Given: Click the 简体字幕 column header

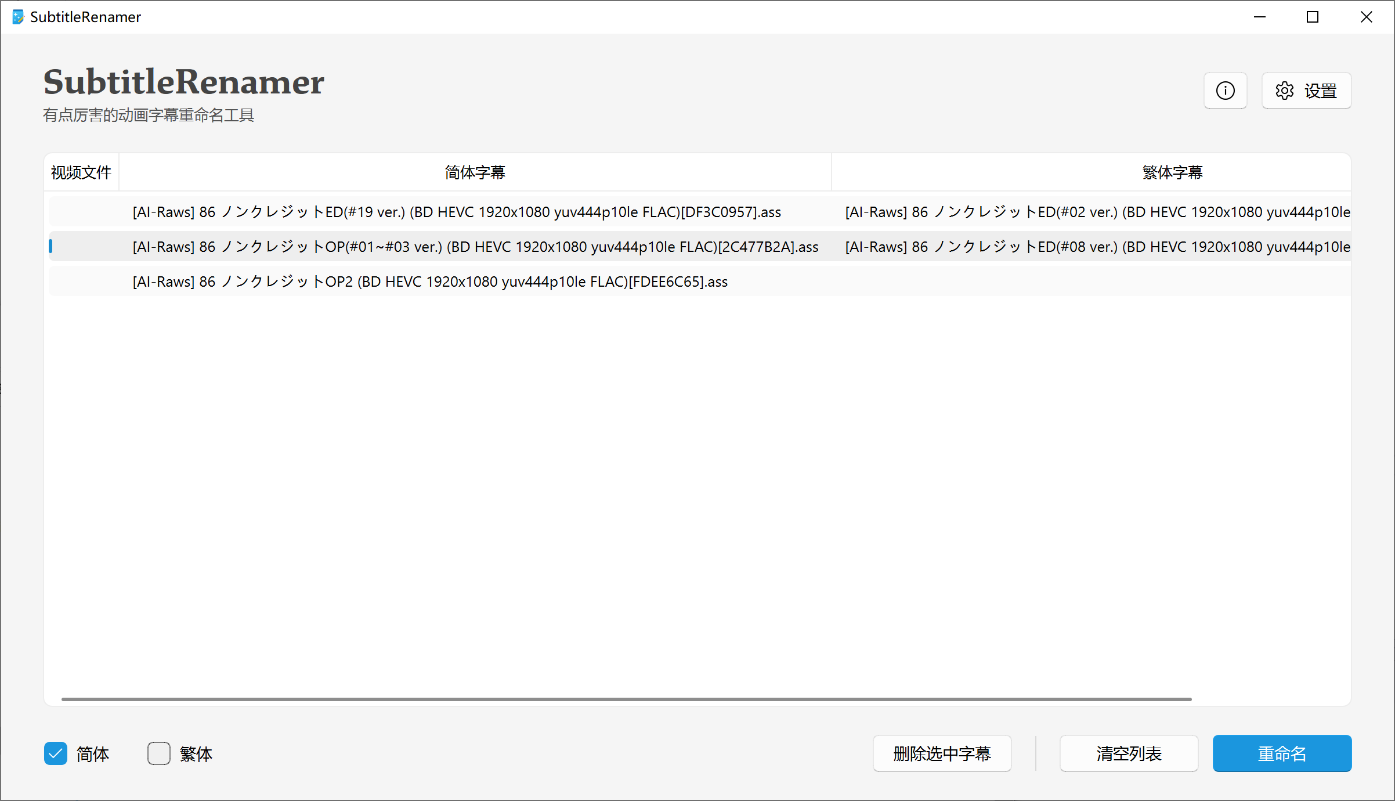Looking at the screenshot, I should coord(474,172).
